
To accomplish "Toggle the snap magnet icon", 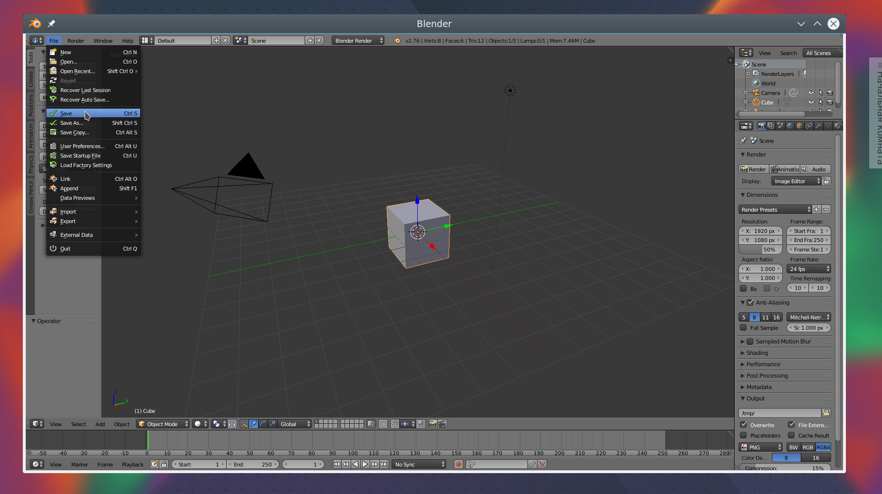I will coord(395,424).
